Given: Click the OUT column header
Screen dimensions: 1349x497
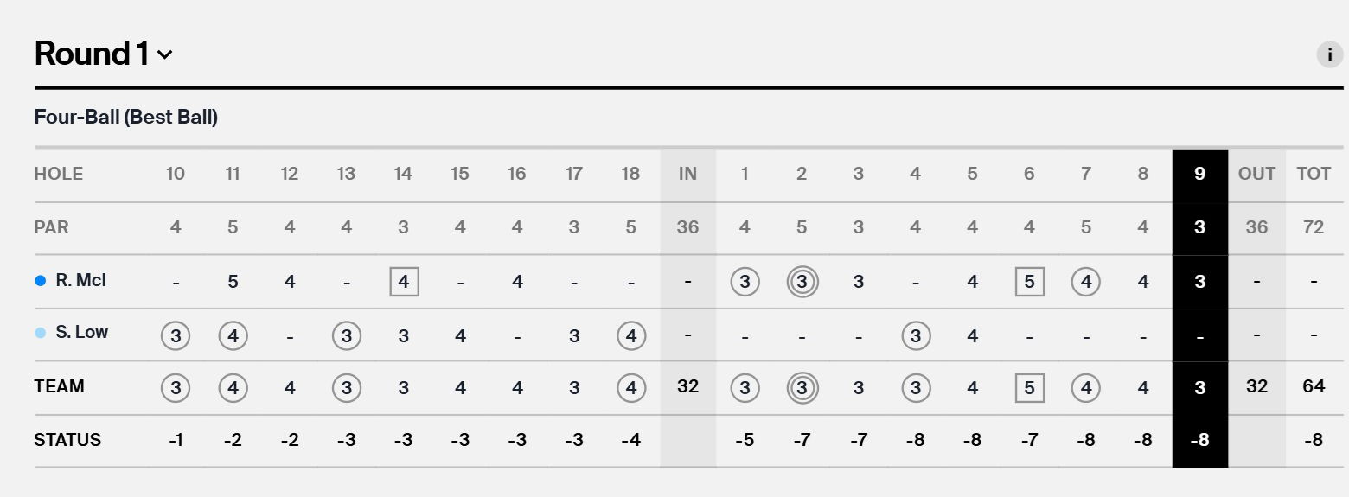Looking at the screenshot, I should pyautogui.click(x=1256, y=174).
